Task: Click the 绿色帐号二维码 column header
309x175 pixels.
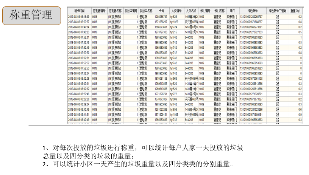Action: click(278, 11)
